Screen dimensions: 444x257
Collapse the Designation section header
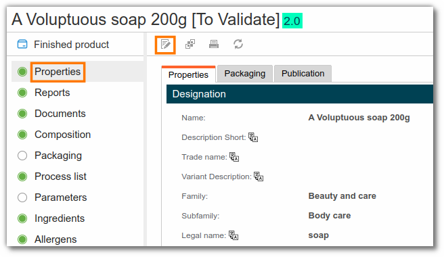coord(300,94)
